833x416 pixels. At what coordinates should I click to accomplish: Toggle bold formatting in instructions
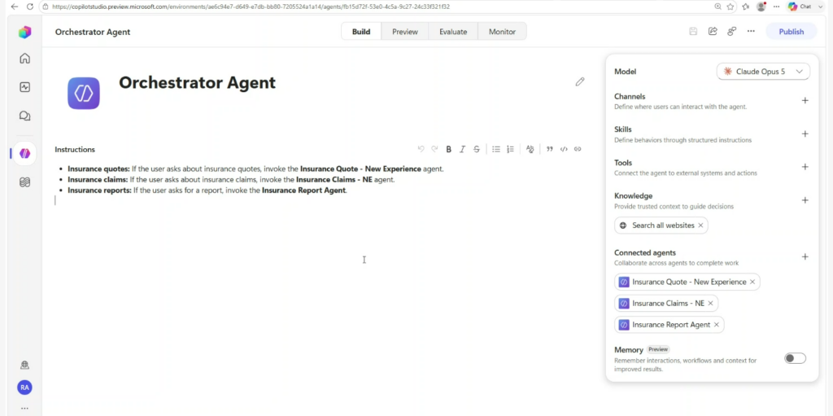(x=448, y=149)
